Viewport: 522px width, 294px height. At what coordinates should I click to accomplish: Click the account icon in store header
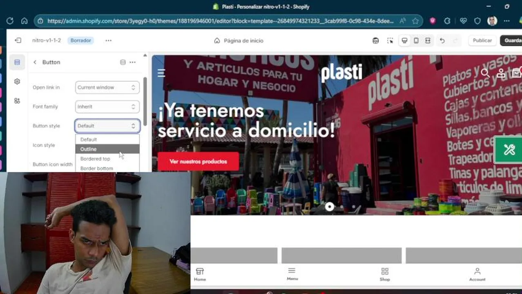pyautogui.click(x=501, y=73)
